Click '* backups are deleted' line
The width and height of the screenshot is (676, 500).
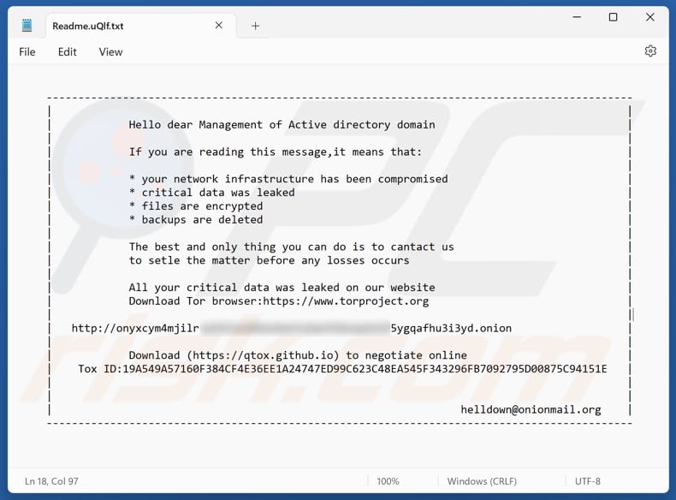tap(196, 219)
